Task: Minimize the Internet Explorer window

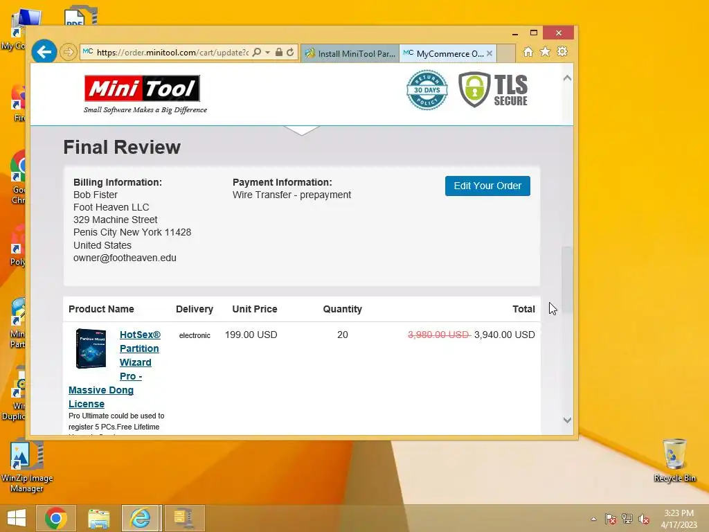Action: 515,33
